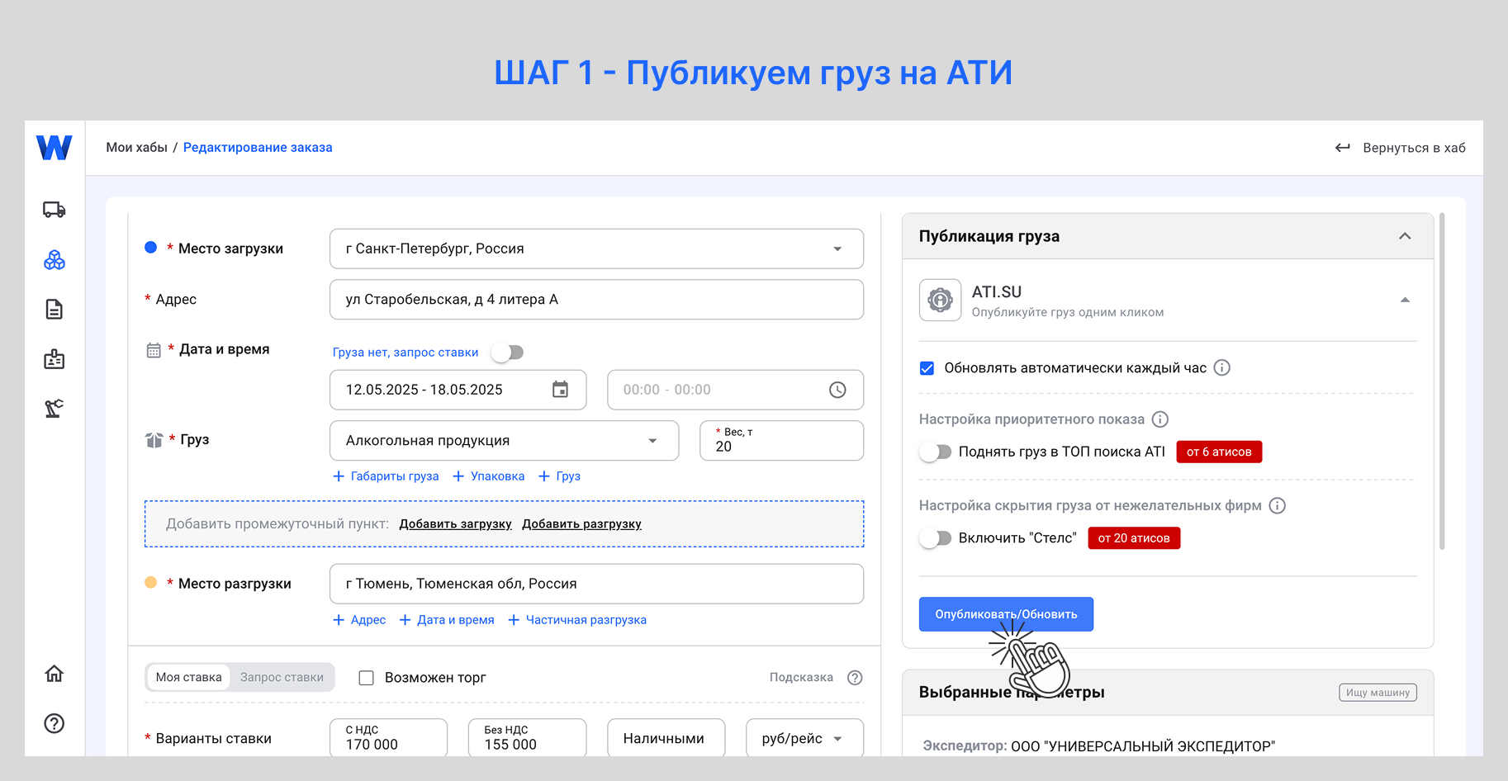The height and width of the screenshot is (781, 1508).
Task: Click Подсказка hint text
Action: click(801, 678)
